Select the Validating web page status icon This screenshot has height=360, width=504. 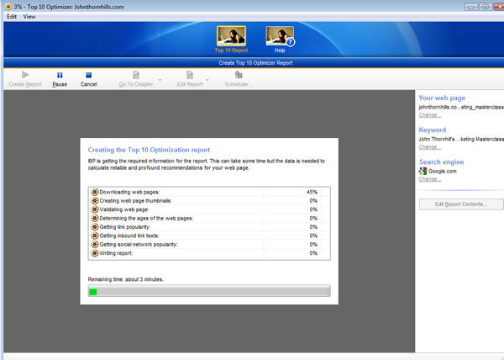[x=94, y=209]
